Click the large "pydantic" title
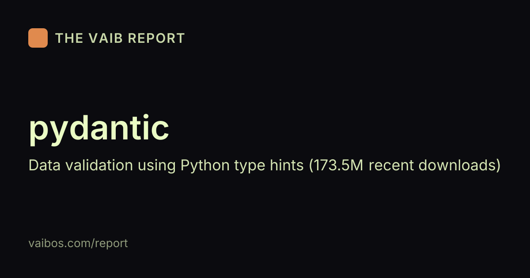Viewport: 530px width, 278px height. [x=99, y=130]
